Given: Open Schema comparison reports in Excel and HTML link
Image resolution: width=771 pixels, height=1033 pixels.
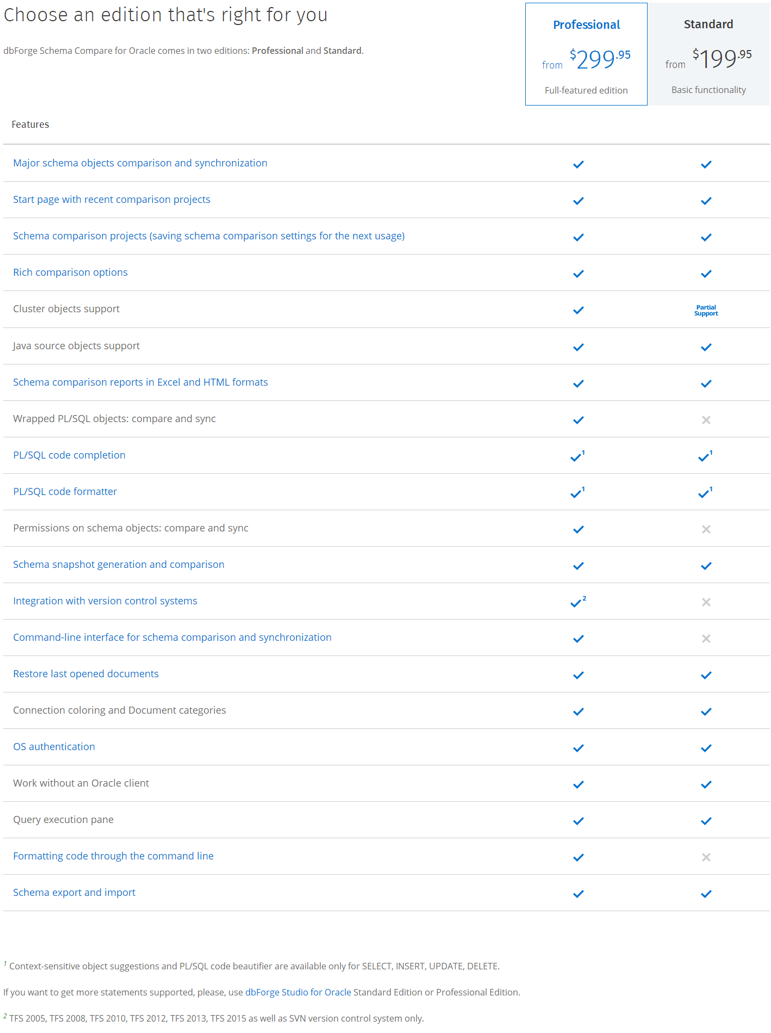Looking at the screenshot, I should click(140, 382).
